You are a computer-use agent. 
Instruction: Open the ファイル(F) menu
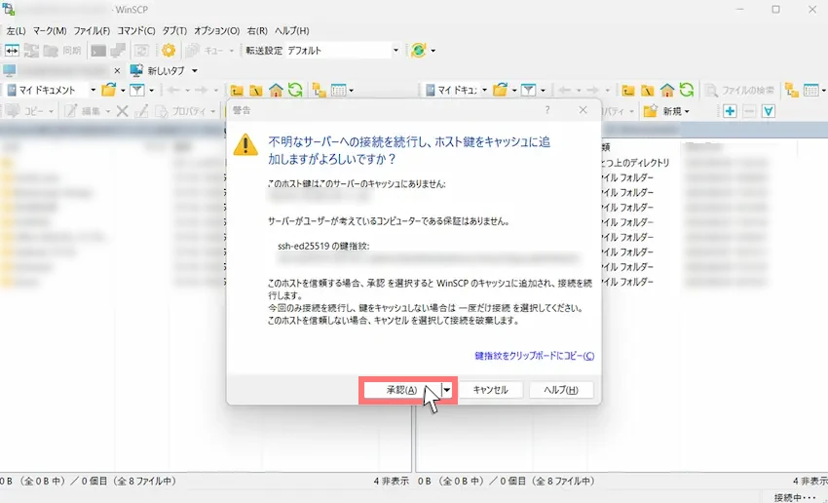[x=92, y=30]
